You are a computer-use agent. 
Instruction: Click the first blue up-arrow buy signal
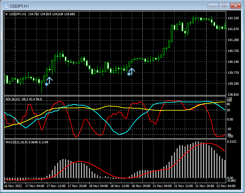point(49,80)
